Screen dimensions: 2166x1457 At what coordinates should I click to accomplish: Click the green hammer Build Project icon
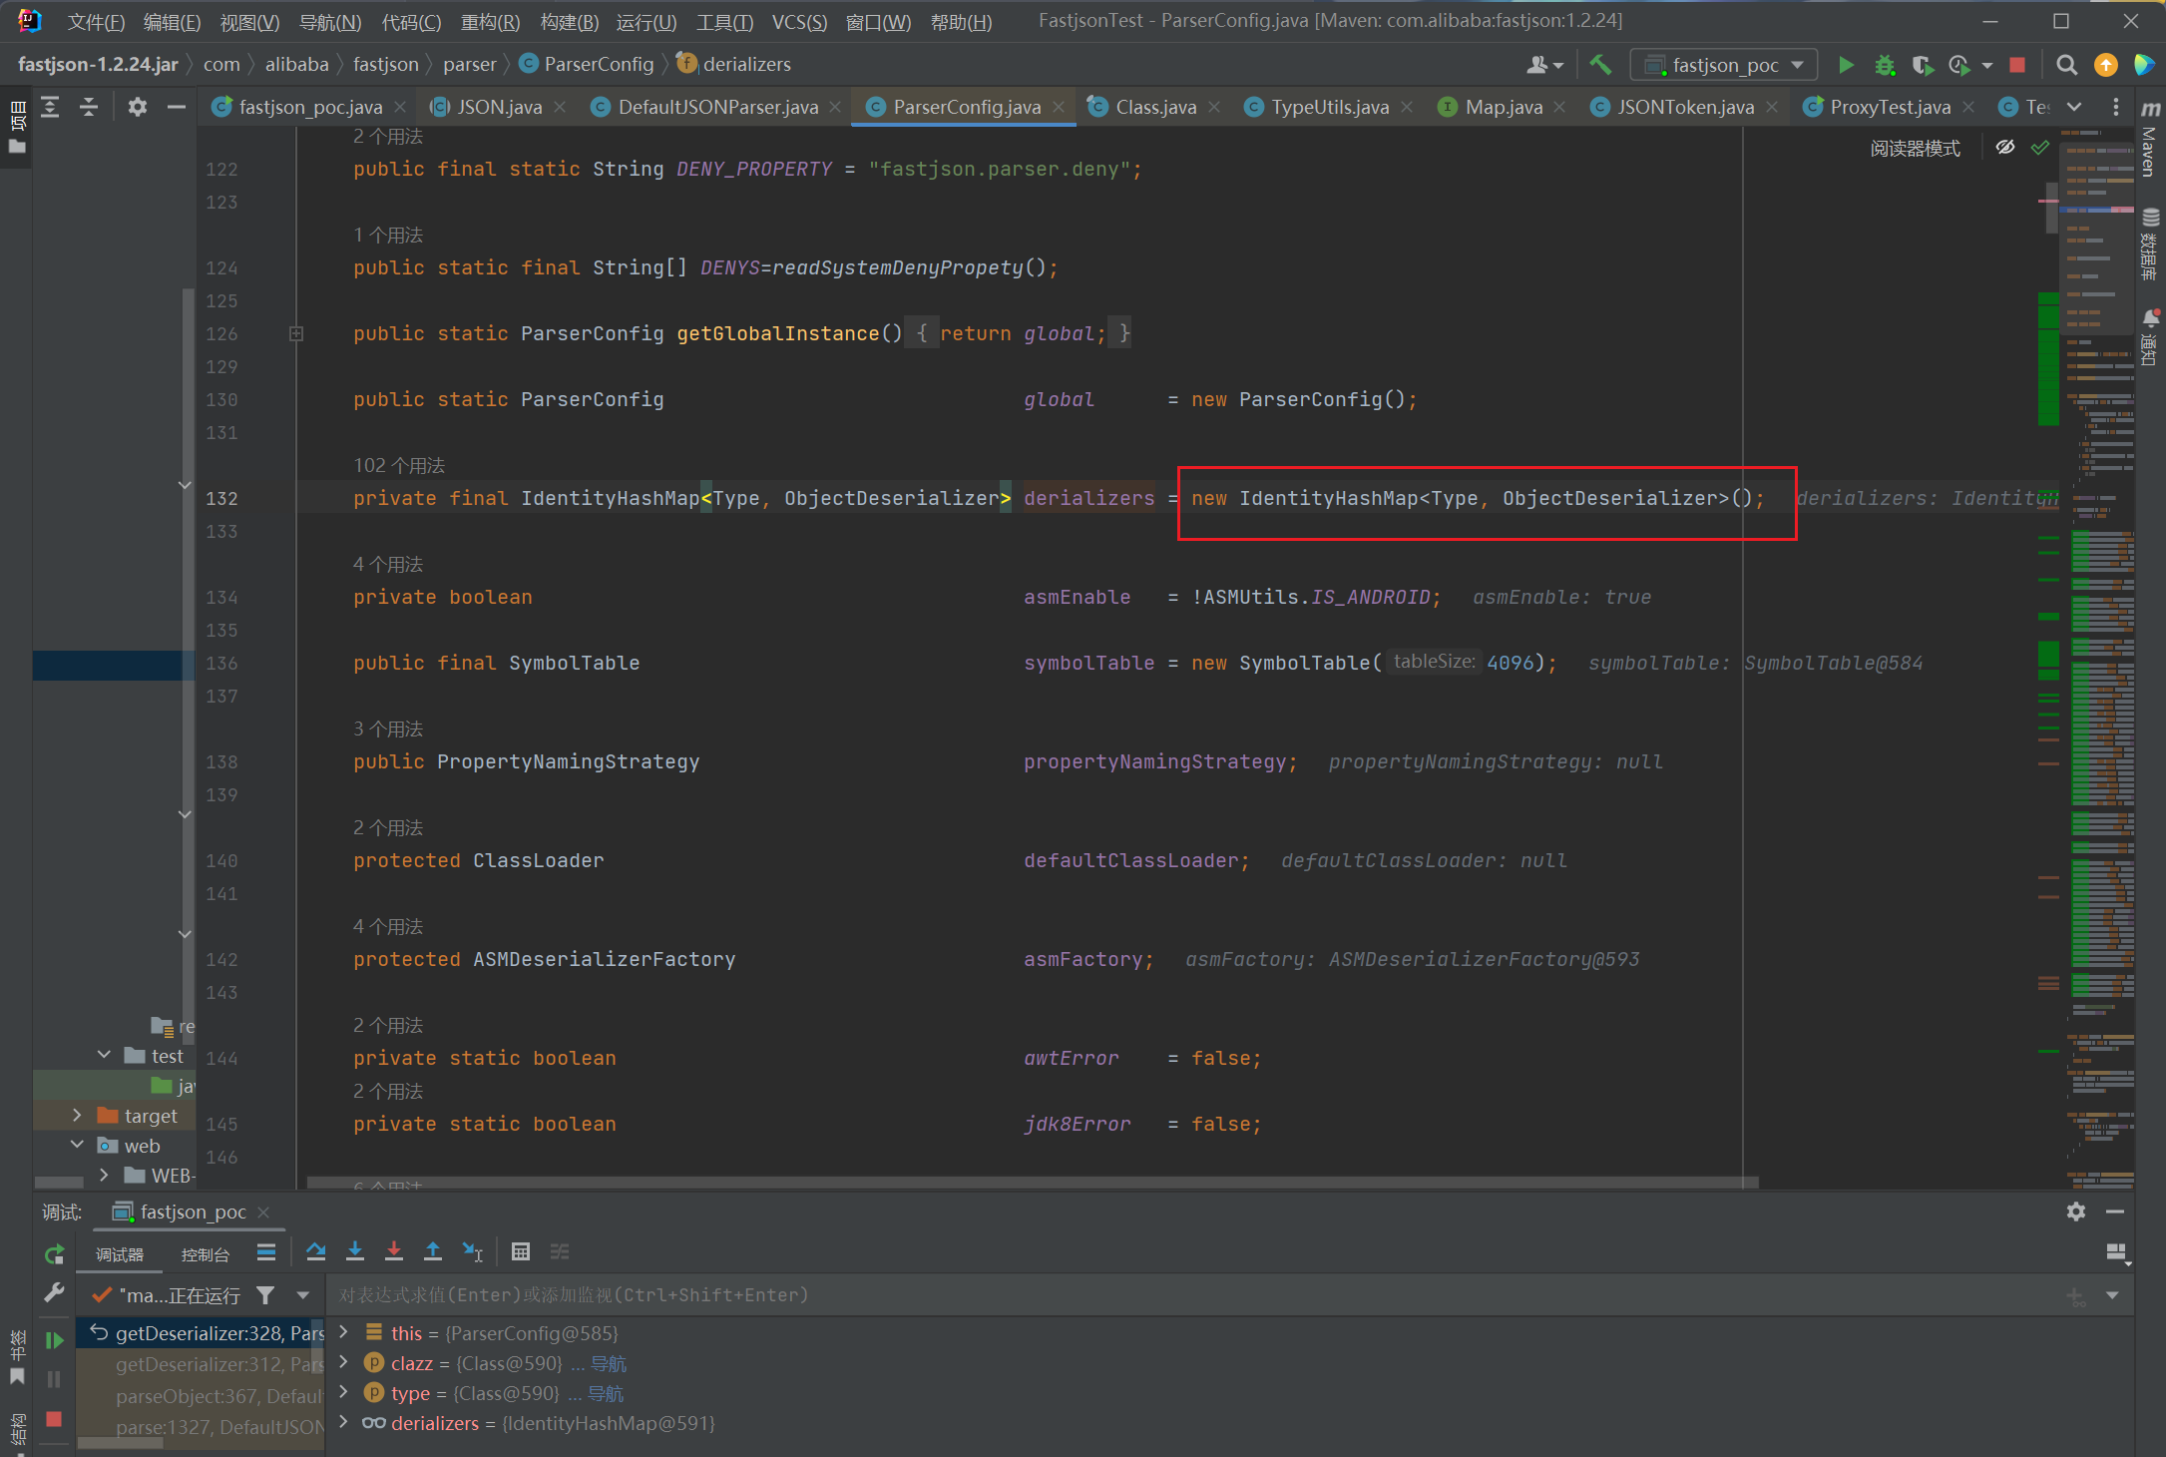(x=1601, y=65)
